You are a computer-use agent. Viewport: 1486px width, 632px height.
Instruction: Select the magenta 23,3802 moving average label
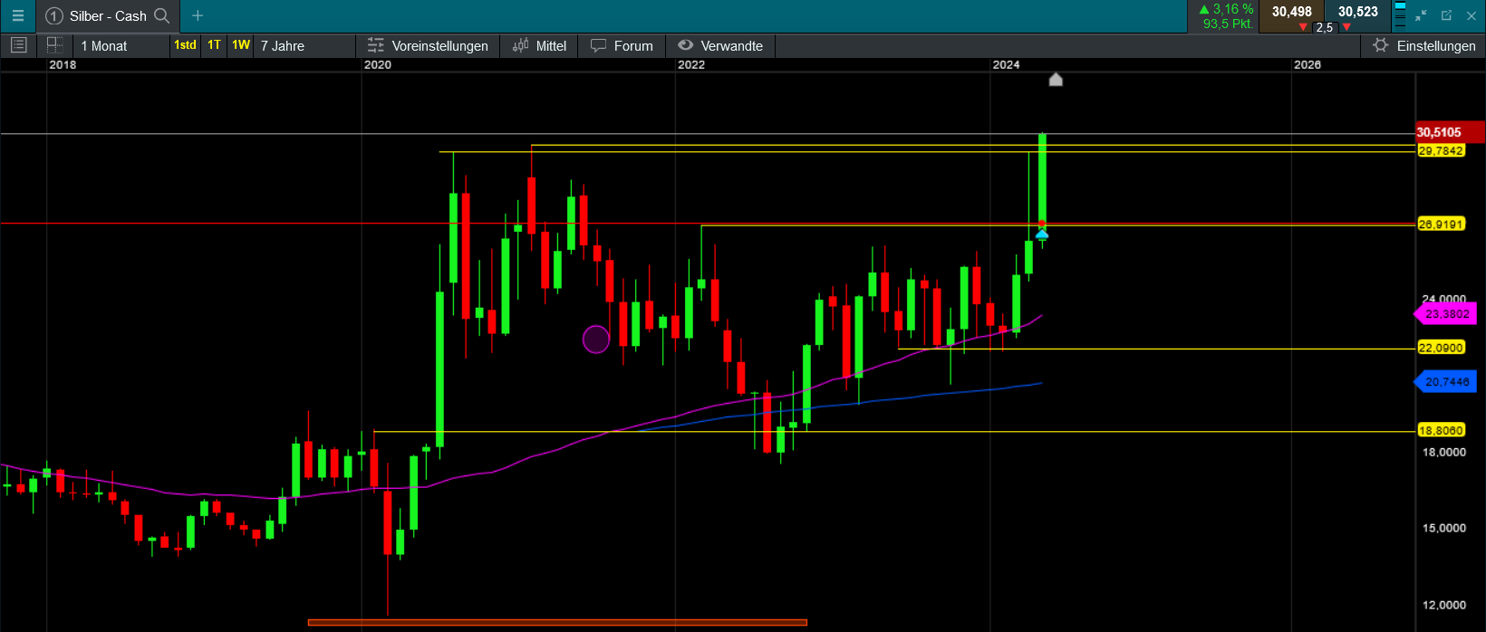coord(1445,314)
